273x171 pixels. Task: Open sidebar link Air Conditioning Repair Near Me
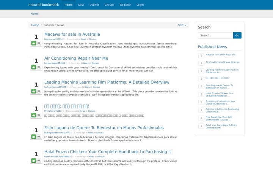223,62
